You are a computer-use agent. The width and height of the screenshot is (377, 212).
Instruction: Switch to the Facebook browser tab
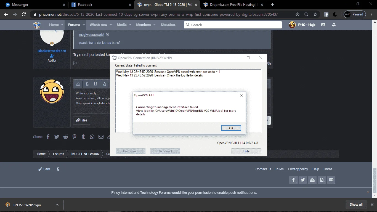(x=101, y=5)
